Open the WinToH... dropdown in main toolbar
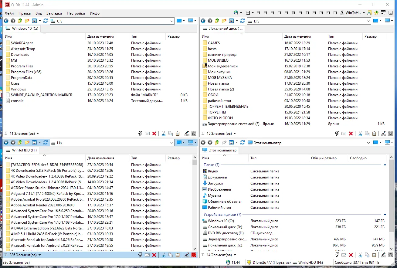Viewport: 397px width, 268px height. (x=364, y=13)
